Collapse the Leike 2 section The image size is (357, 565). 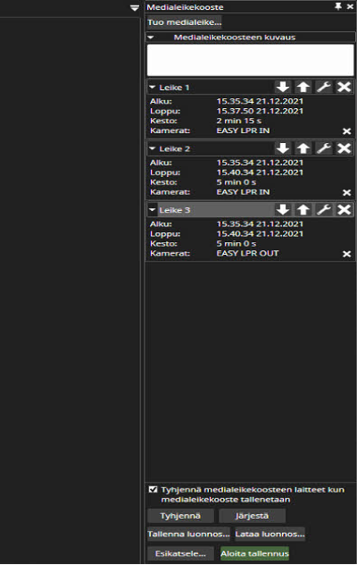153,148
